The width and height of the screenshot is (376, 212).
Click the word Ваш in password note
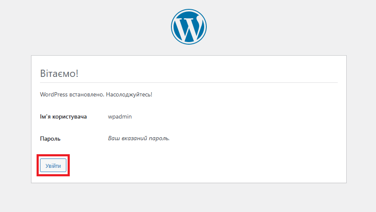click(114, 139)
